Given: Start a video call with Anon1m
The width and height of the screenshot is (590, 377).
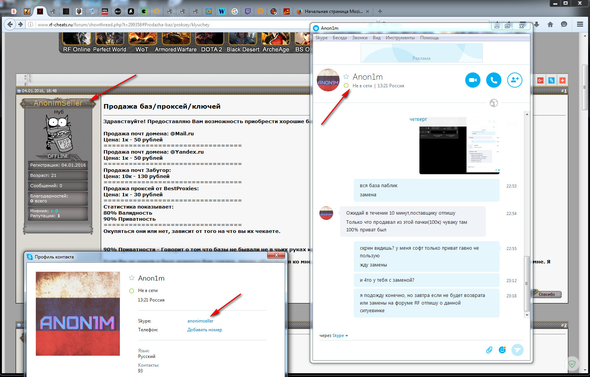Looking at the screenshot, I should [473, 80].
